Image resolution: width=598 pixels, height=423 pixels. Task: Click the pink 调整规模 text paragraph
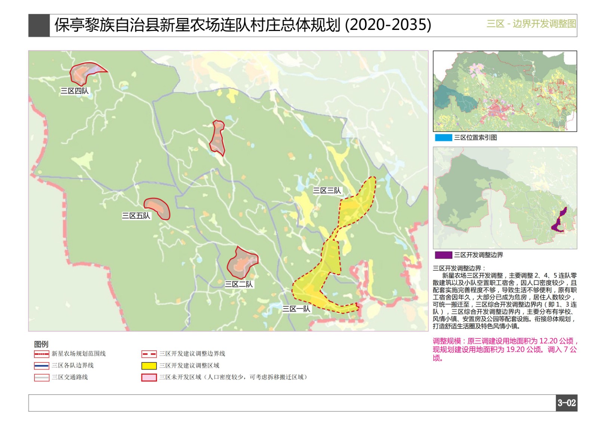505,350
